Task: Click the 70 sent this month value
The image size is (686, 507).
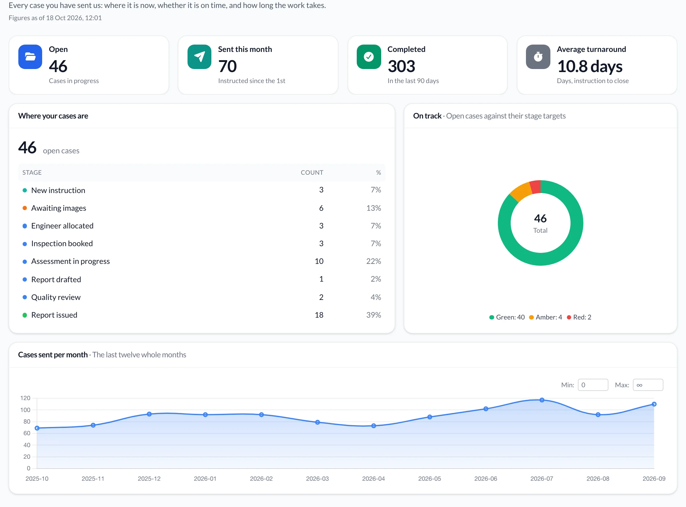Action: click(228, 66)
